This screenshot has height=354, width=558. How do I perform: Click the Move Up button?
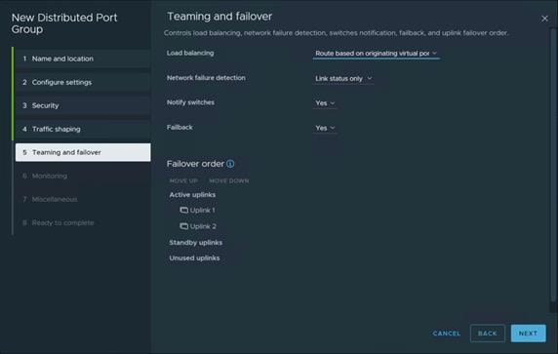tap(183, 180)
